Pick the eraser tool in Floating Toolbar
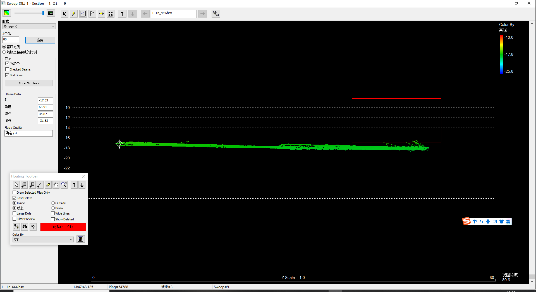This screenshot has height=292, width=536. click(x=48, y=185)
